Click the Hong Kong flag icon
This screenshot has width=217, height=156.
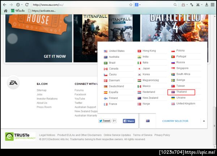(139, 51)
